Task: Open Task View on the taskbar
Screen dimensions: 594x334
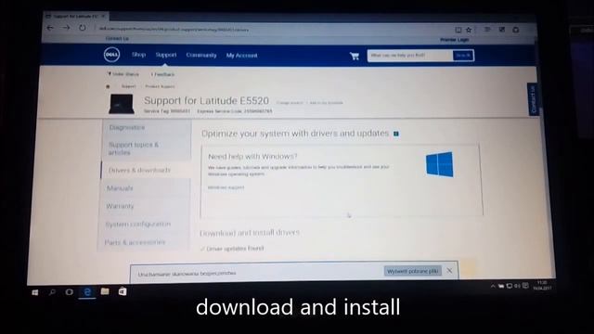Action: (x=70, y=292)
